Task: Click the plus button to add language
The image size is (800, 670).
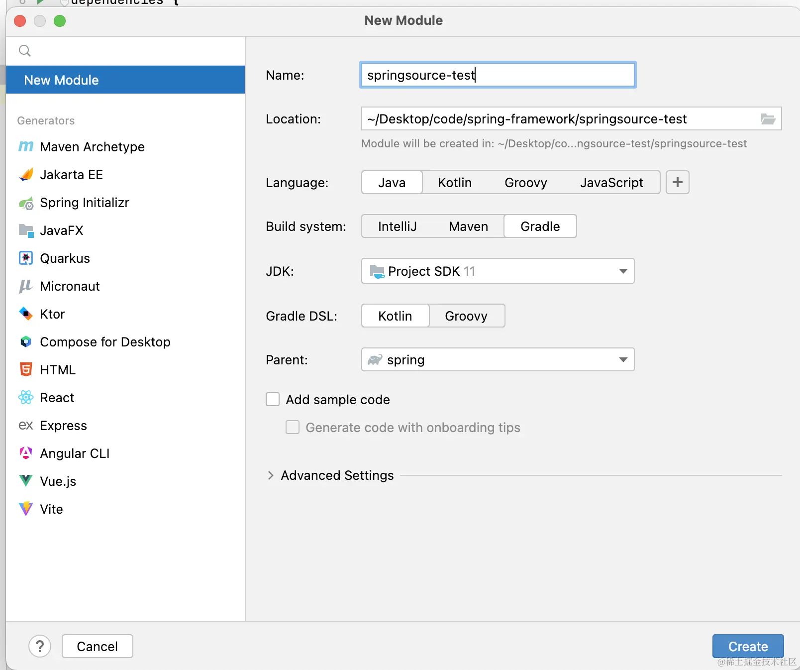Action: (x=677, y=183)
